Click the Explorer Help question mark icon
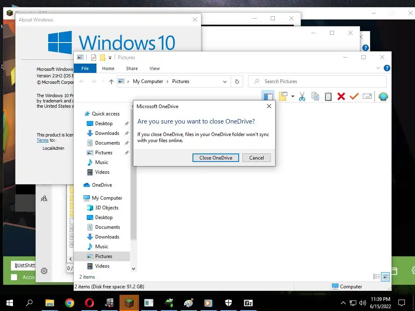415x311 pixels. (x=387, y=68)
